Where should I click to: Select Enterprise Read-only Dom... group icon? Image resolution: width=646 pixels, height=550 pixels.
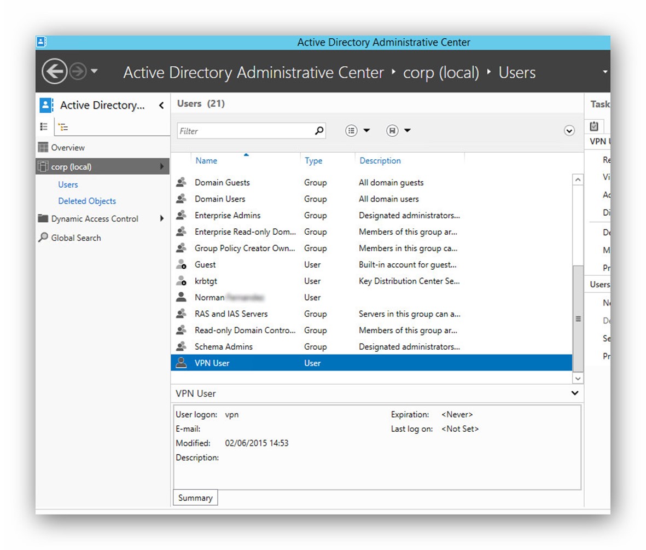(x=181, y=231)
